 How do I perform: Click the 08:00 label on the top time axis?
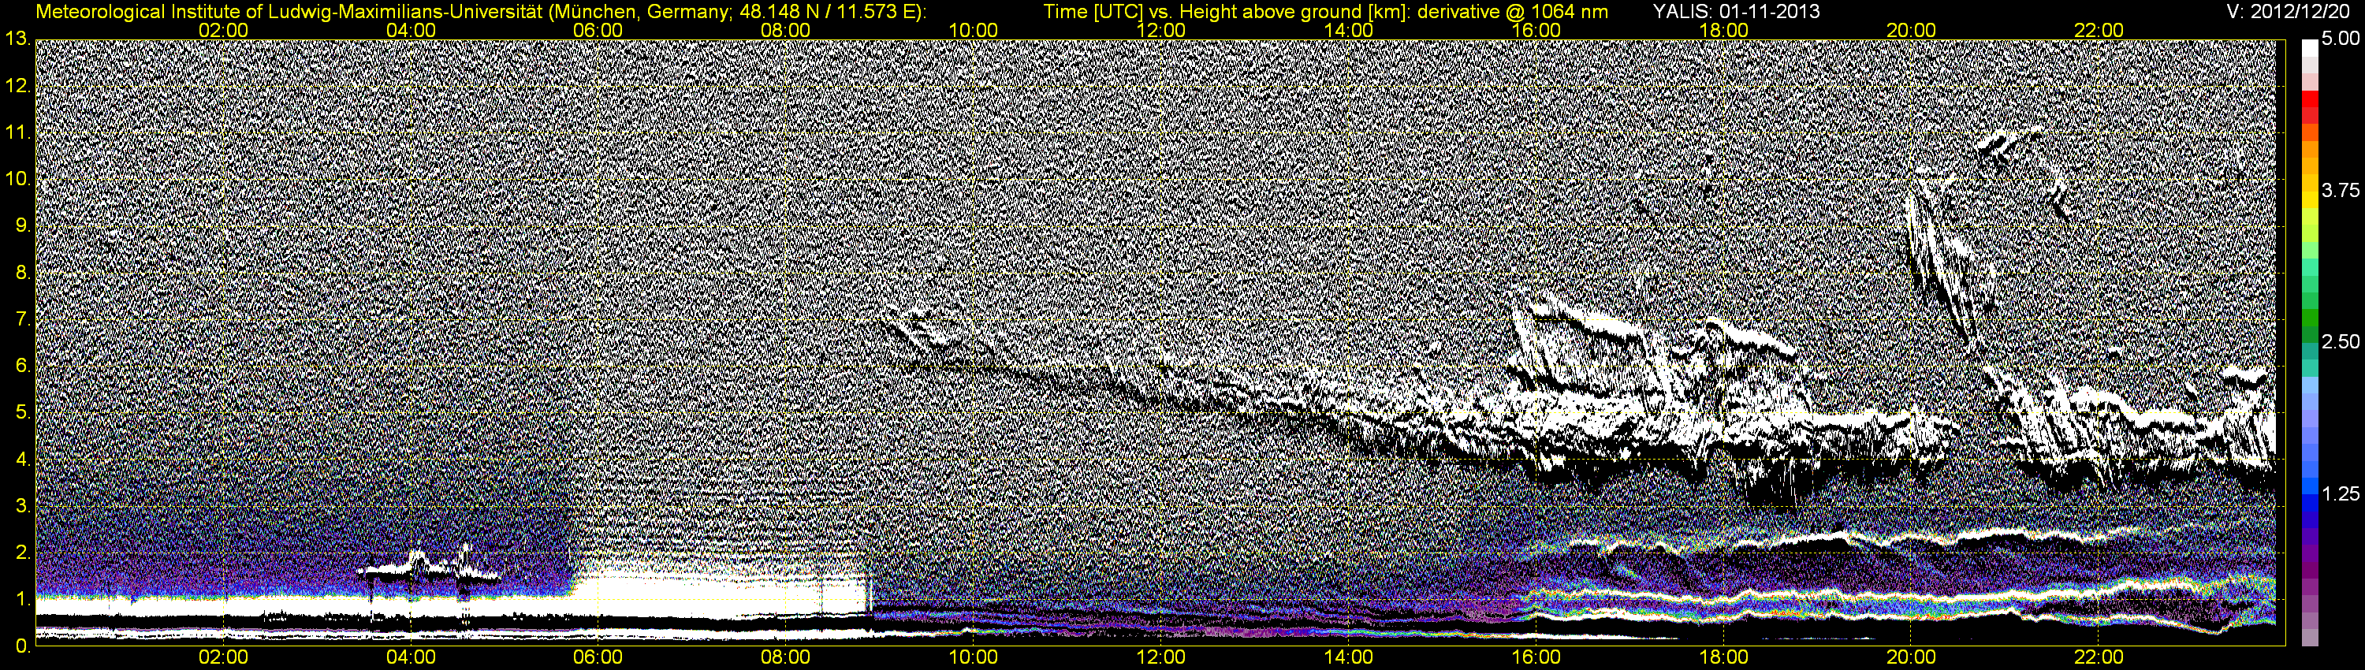click(x=786, y=30)
